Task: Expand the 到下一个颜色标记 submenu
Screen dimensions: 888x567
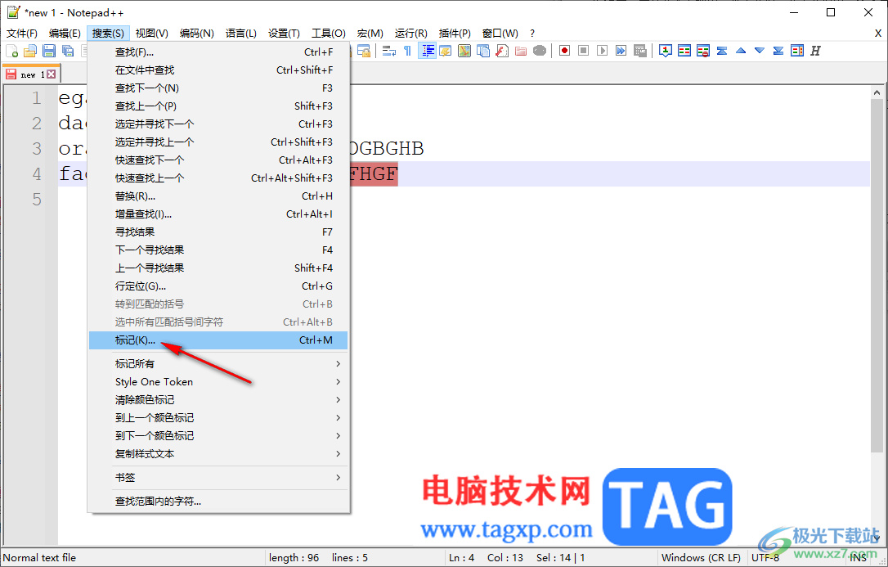Action: point(218,435)
